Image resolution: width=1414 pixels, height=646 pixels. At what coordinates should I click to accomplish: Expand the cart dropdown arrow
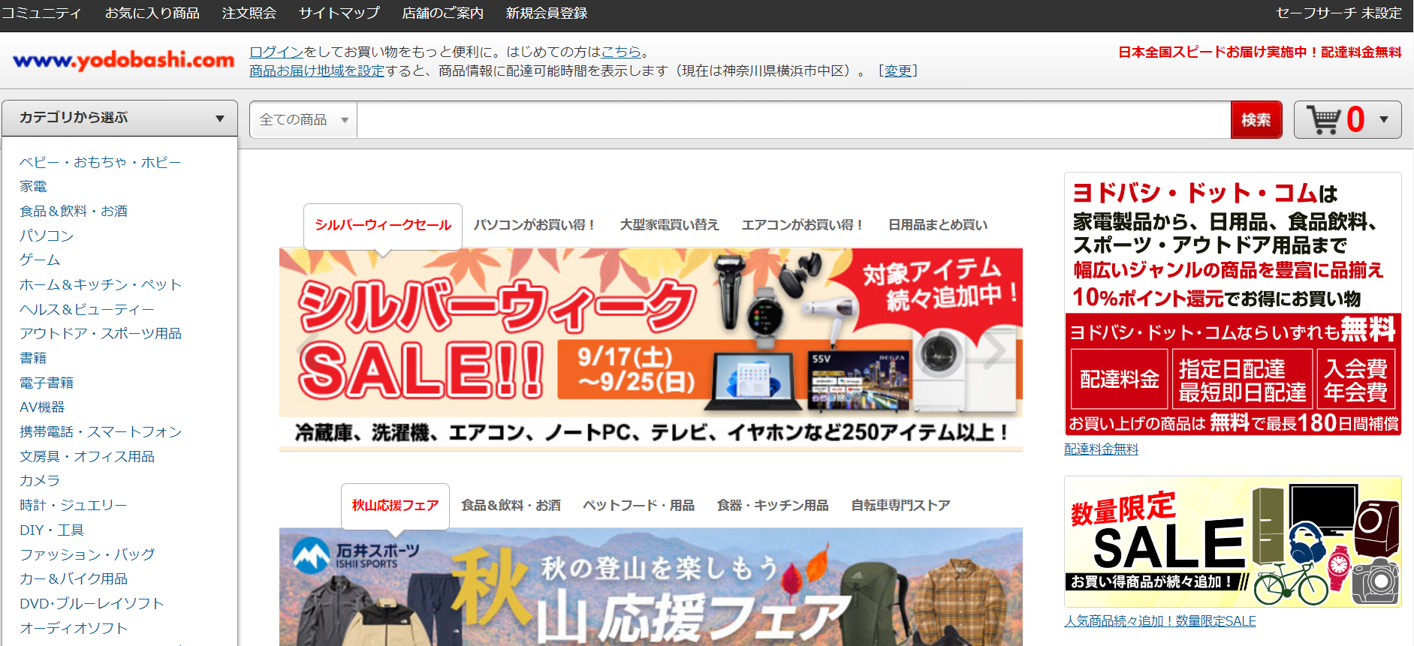coord(1384,119)
